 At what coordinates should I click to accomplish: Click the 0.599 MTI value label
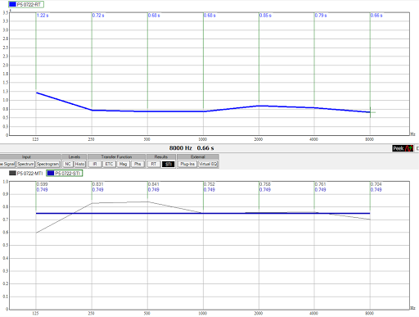pyautogui.click(x=42, y=184)
